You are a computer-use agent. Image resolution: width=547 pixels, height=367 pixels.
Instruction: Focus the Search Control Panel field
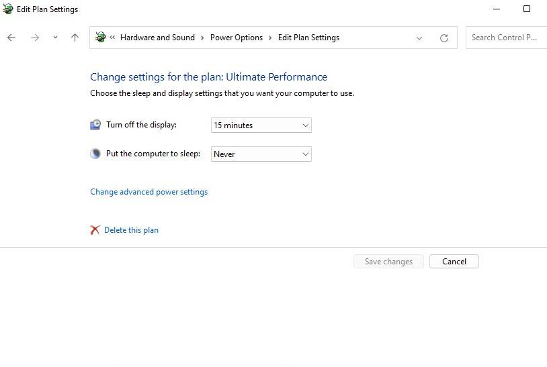(x=505, y=38)
